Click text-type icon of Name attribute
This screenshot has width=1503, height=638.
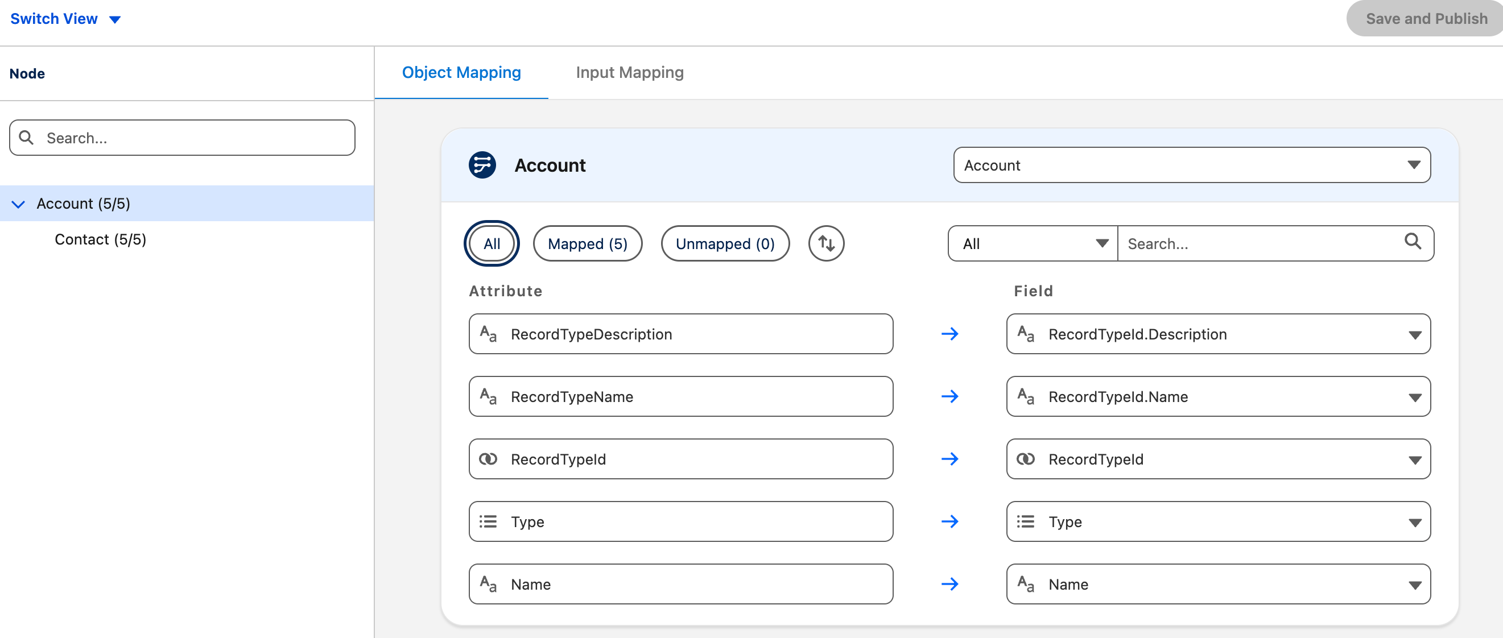click(x=488, y=584)
